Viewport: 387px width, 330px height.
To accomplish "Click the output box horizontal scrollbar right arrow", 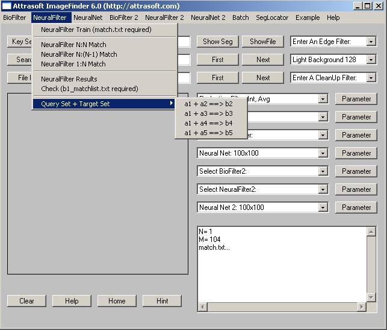I will 362,307.
